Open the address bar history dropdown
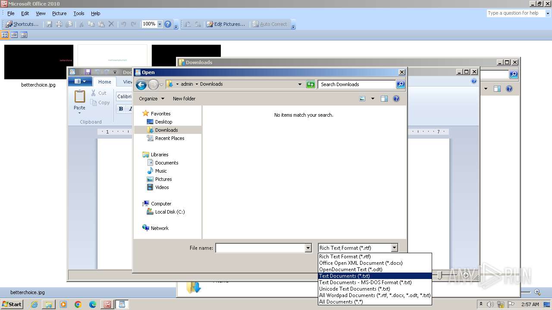Screen dimensions: 552x310 (x=300, y=84)
